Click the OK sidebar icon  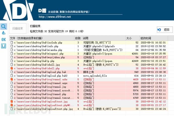tap(4, 40)
